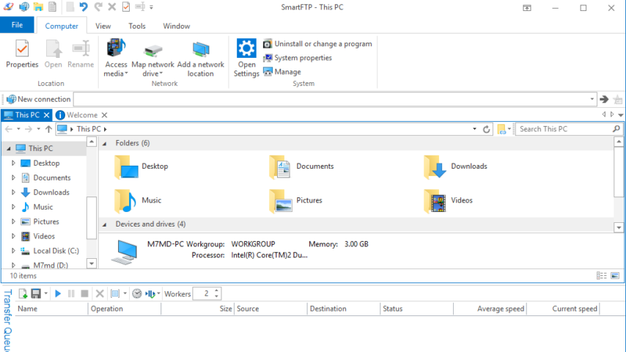Switch to the View ribbon tab
The width and height of the screenshot is (626, 352).
tap(103, 26)
